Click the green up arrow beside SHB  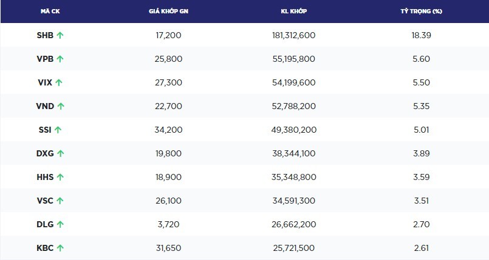point(60,35)
